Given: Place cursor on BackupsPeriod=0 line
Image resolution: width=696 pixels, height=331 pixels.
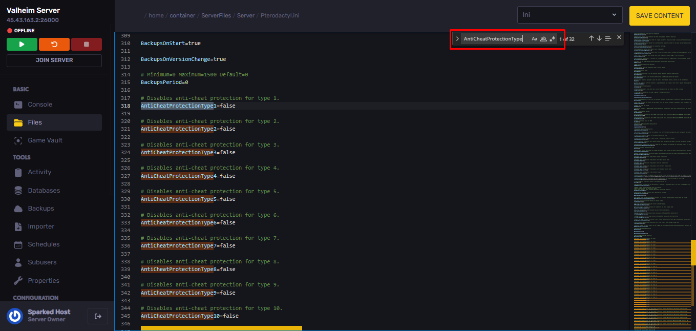Looking at the screenshot, I should pos(164,82).
